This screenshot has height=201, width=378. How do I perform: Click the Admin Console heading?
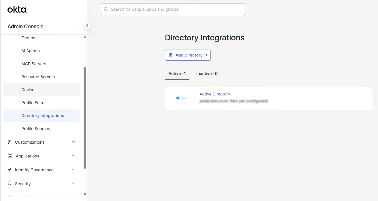coord(25,27)
